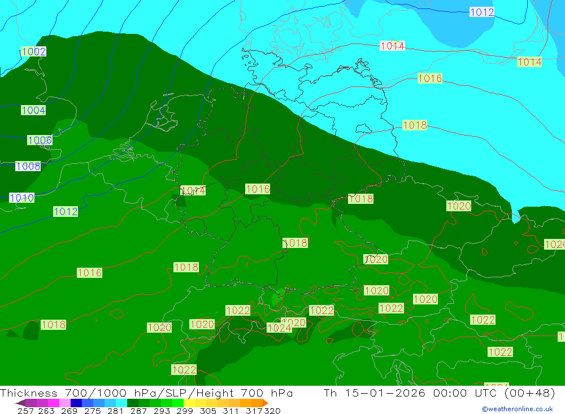Click the magenta legend swatch
Image resolution: width=565 pixels, height=414 pixels.
pos(53,403)
